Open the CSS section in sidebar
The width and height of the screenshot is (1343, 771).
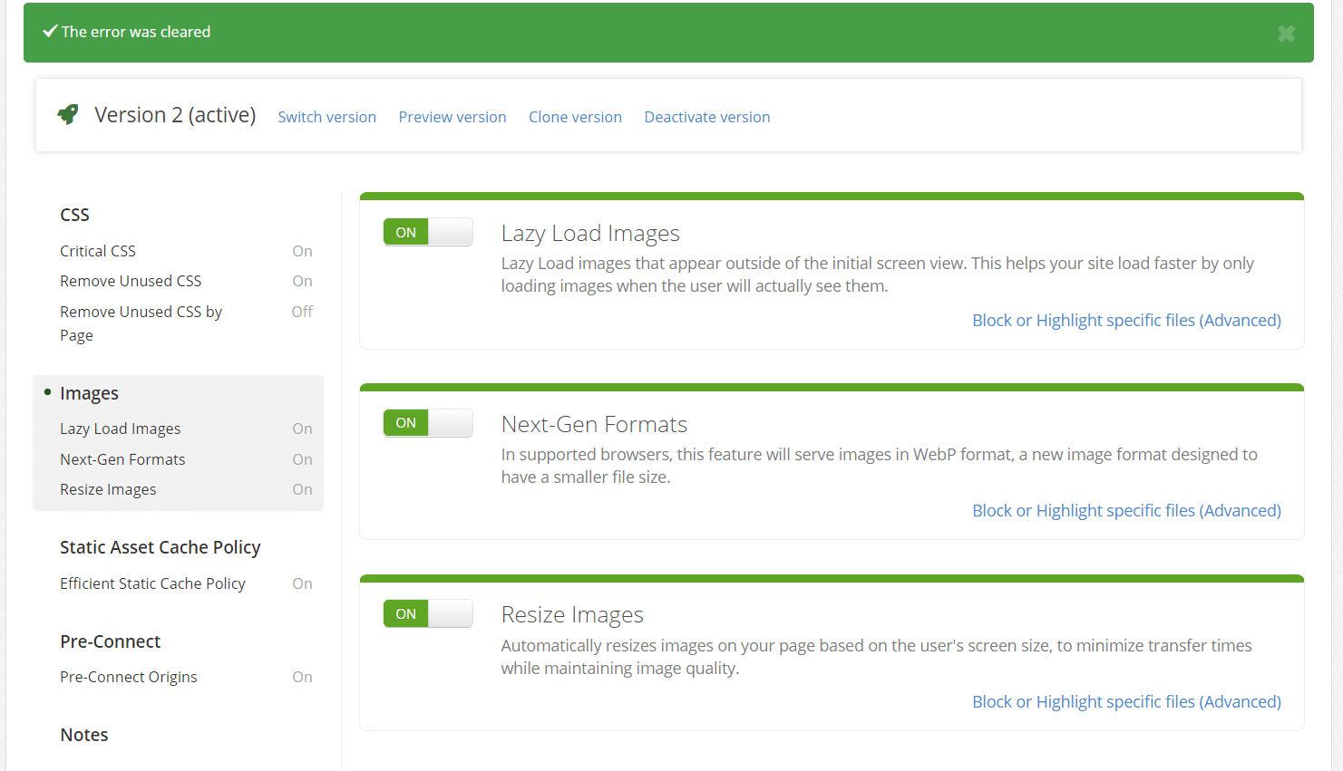[74, 215]
